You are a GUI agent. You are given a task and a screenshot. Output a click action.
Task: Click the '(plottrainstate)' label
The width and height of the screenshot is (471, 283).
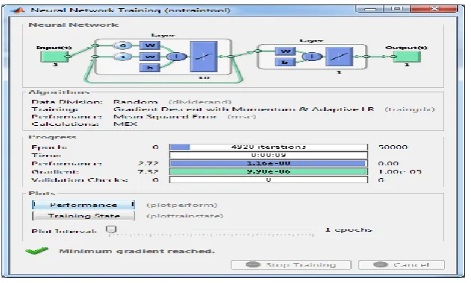coord(184,216)
